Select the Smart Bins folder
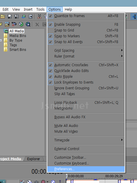The image size is (137, 183). 18,50
